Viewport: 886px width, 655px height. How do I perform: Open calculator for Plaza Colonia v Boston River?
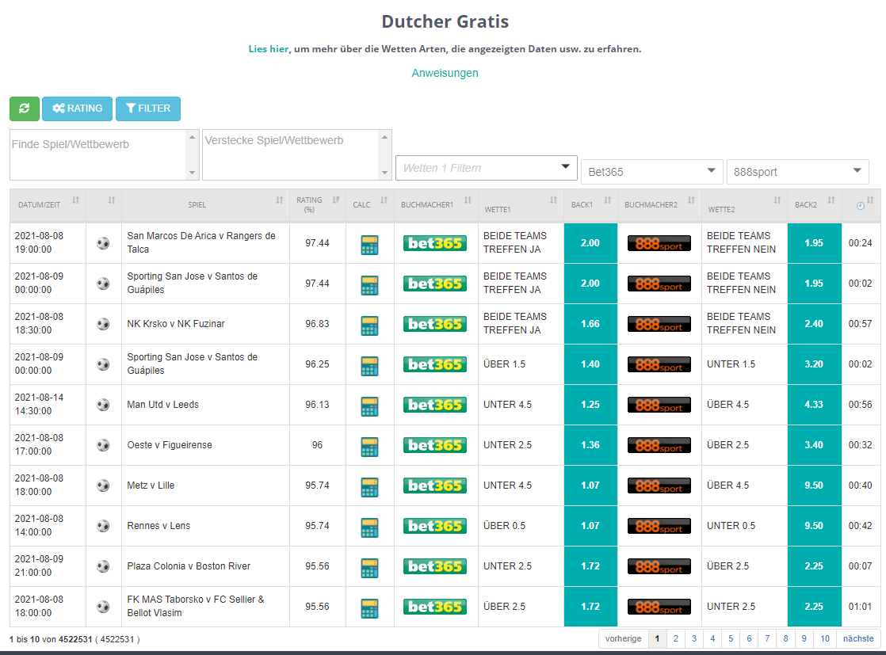coord(369,568)
